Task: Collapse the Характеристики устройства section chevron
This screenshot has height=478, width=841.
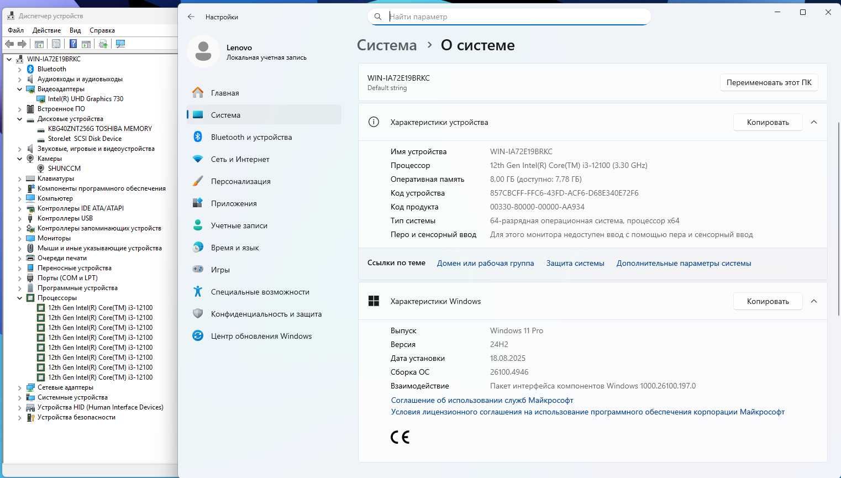Action: pos(814,122)
